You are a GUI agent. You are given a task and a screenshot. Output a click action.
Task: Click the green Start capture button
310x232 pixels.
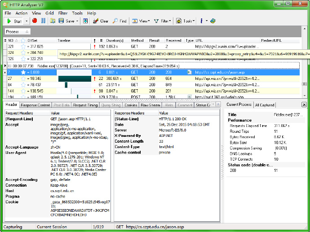(x=14, y=21)
